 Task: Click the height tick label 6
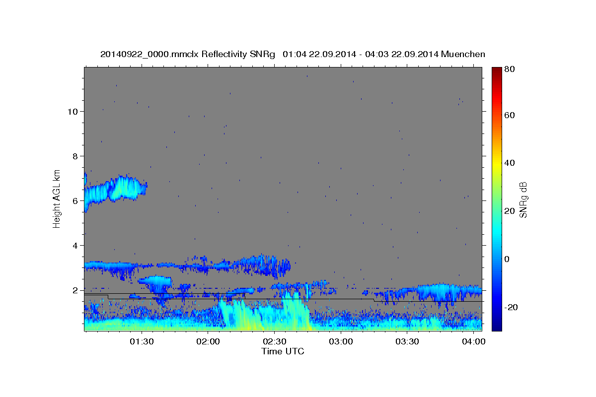point(75,200)
